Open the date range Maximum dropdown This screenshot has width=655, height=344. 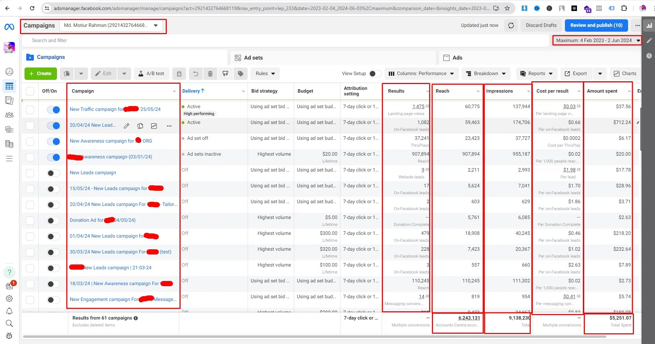tap(597, 41)
